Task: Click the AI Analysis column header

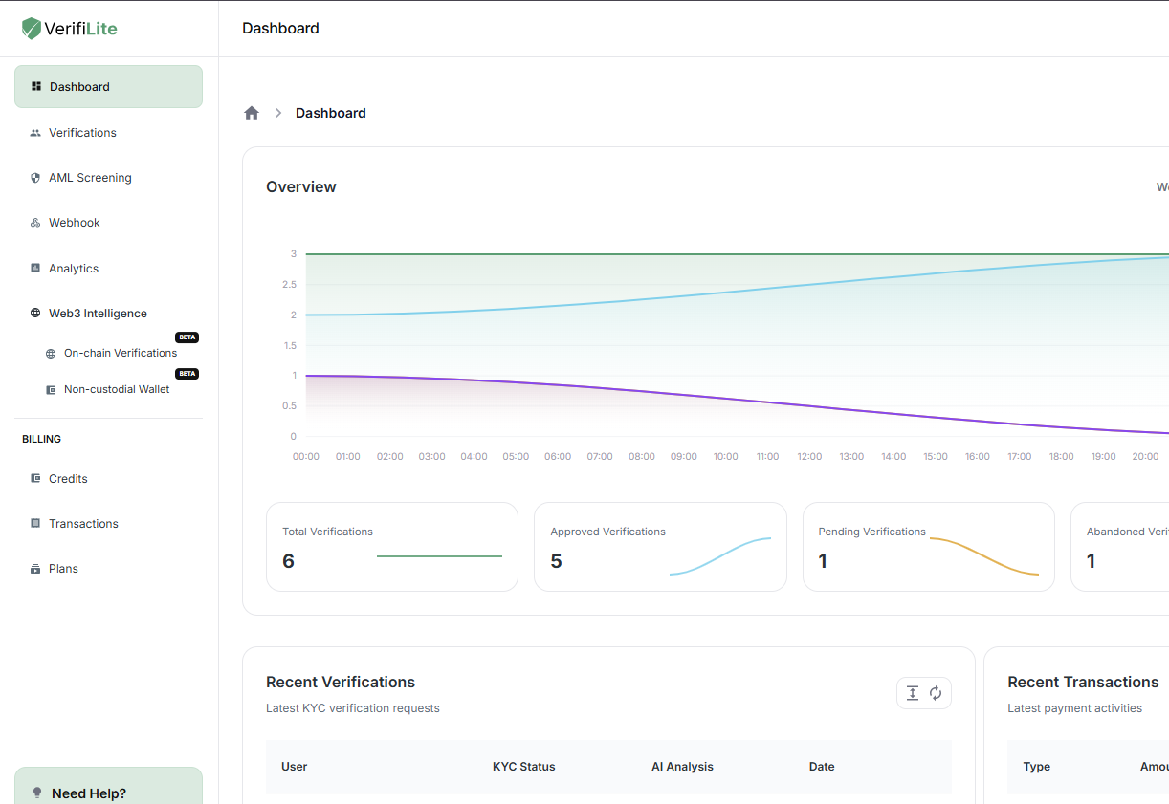Action: pyautogui.click(x=682, y=767)
